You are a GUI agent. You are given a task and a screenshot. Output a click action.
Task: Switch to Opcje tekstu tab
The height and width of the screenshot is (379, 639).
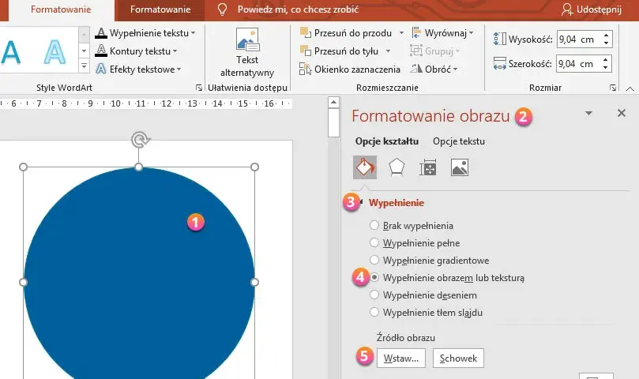[x=459, y=141]
